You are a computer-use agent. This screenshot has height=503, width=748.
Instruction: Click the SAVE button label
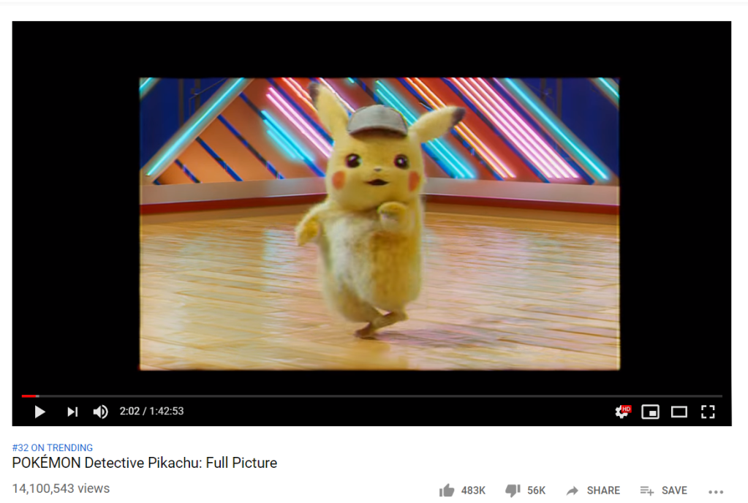[x=674, y=490]
